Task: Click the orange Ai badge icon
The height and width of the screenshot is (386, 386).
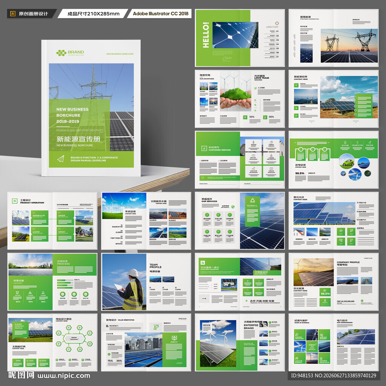Action: click(13, 14)
